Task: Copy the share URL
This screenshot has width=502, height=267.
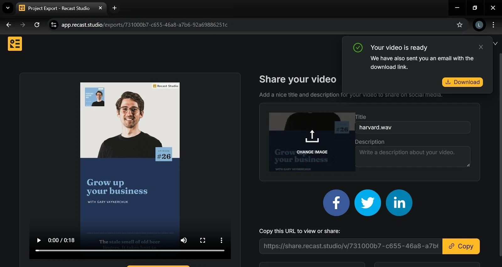Action: pos(461,246)
